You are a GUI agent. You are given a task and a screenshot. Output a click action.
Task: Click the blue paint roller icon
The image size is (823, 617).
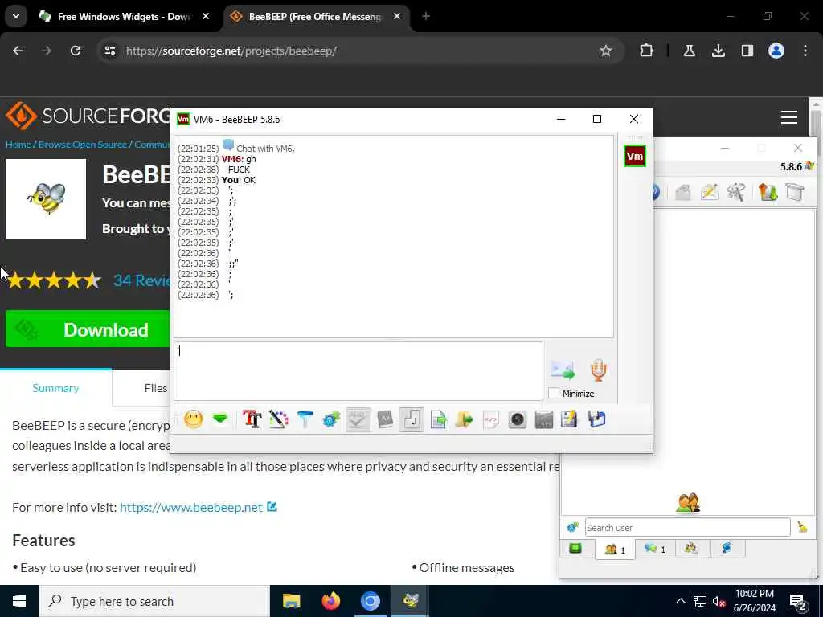pyautogui.click(x=305, y=419)
